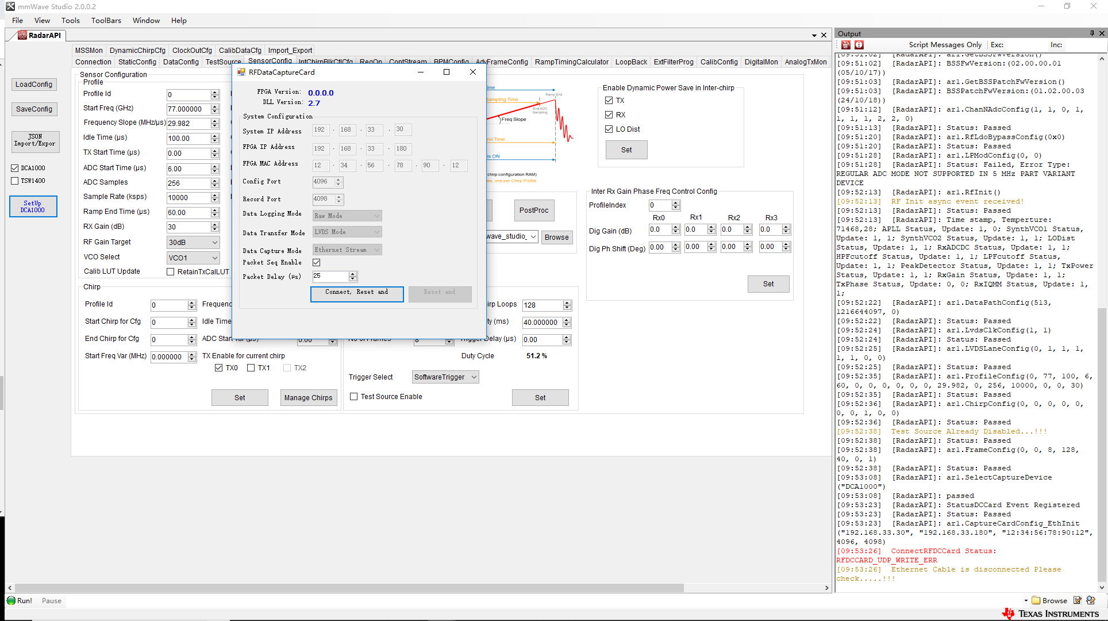Click the folder Browse icon in status bar

click(x=1036, y=600)
